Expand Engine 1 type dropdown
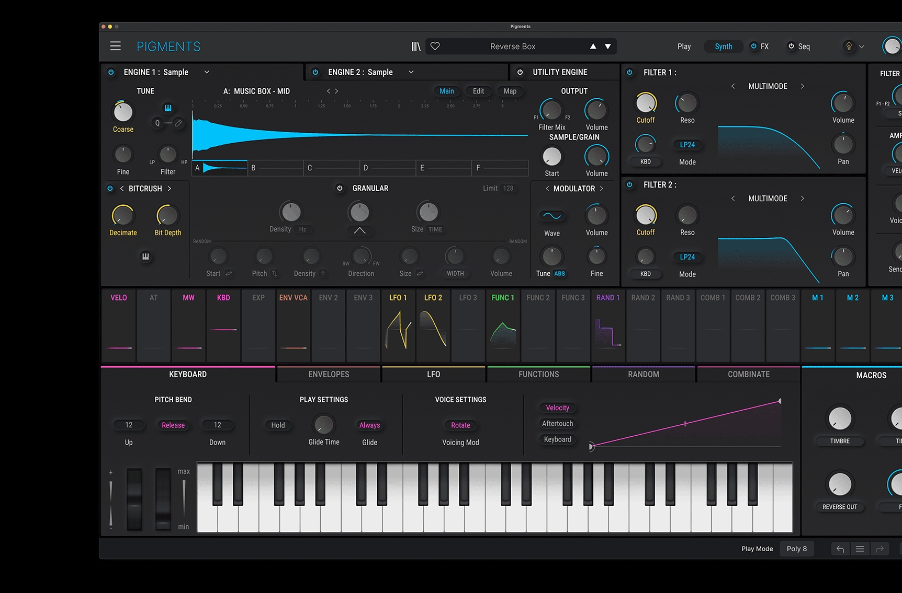Screen dimensions: 902x593 point(207,72)
